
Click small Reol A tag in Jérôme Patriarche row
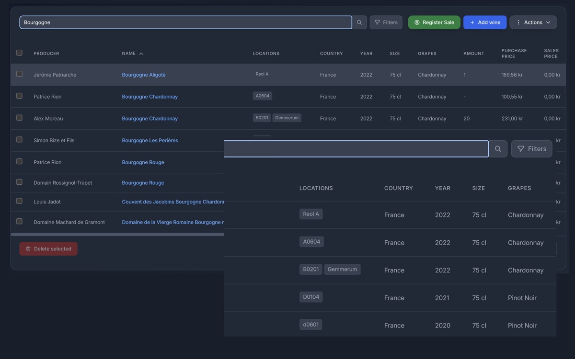(262, 74)
